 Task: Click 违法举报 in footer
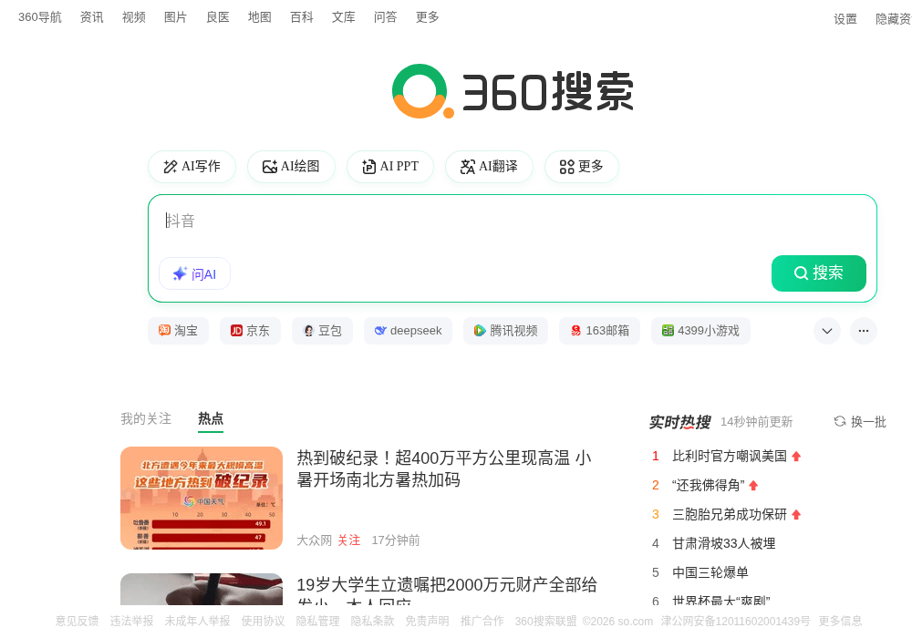point(131,622)
